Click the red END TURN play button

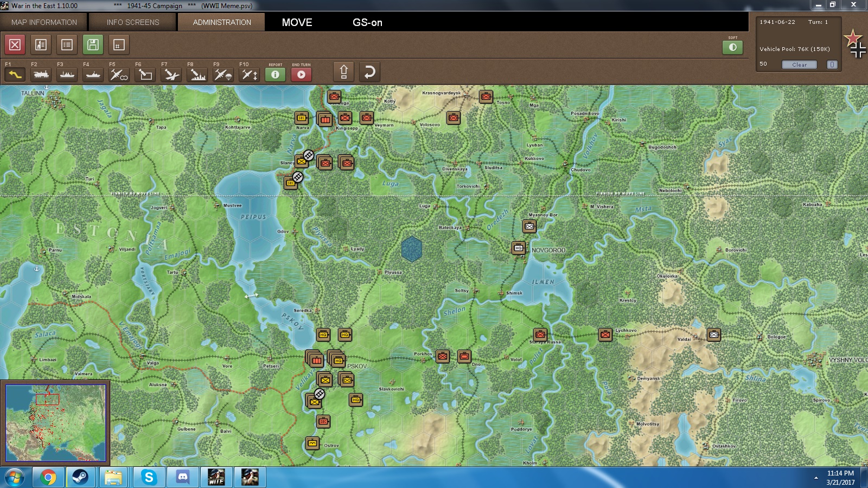click(302, 74)
